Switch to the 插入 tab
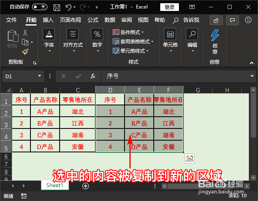Screen dimensions: 258x201 click(48, 20)
